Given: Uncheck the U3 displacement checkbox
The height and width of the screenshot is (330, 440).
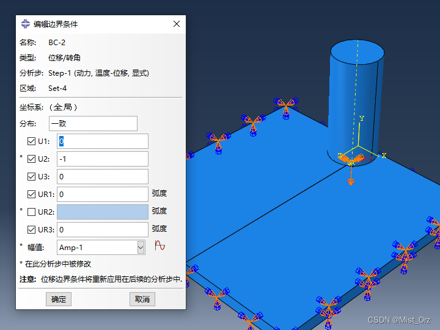Looking at the screenshot, I should pyautogui.click(x=31, y=176).
